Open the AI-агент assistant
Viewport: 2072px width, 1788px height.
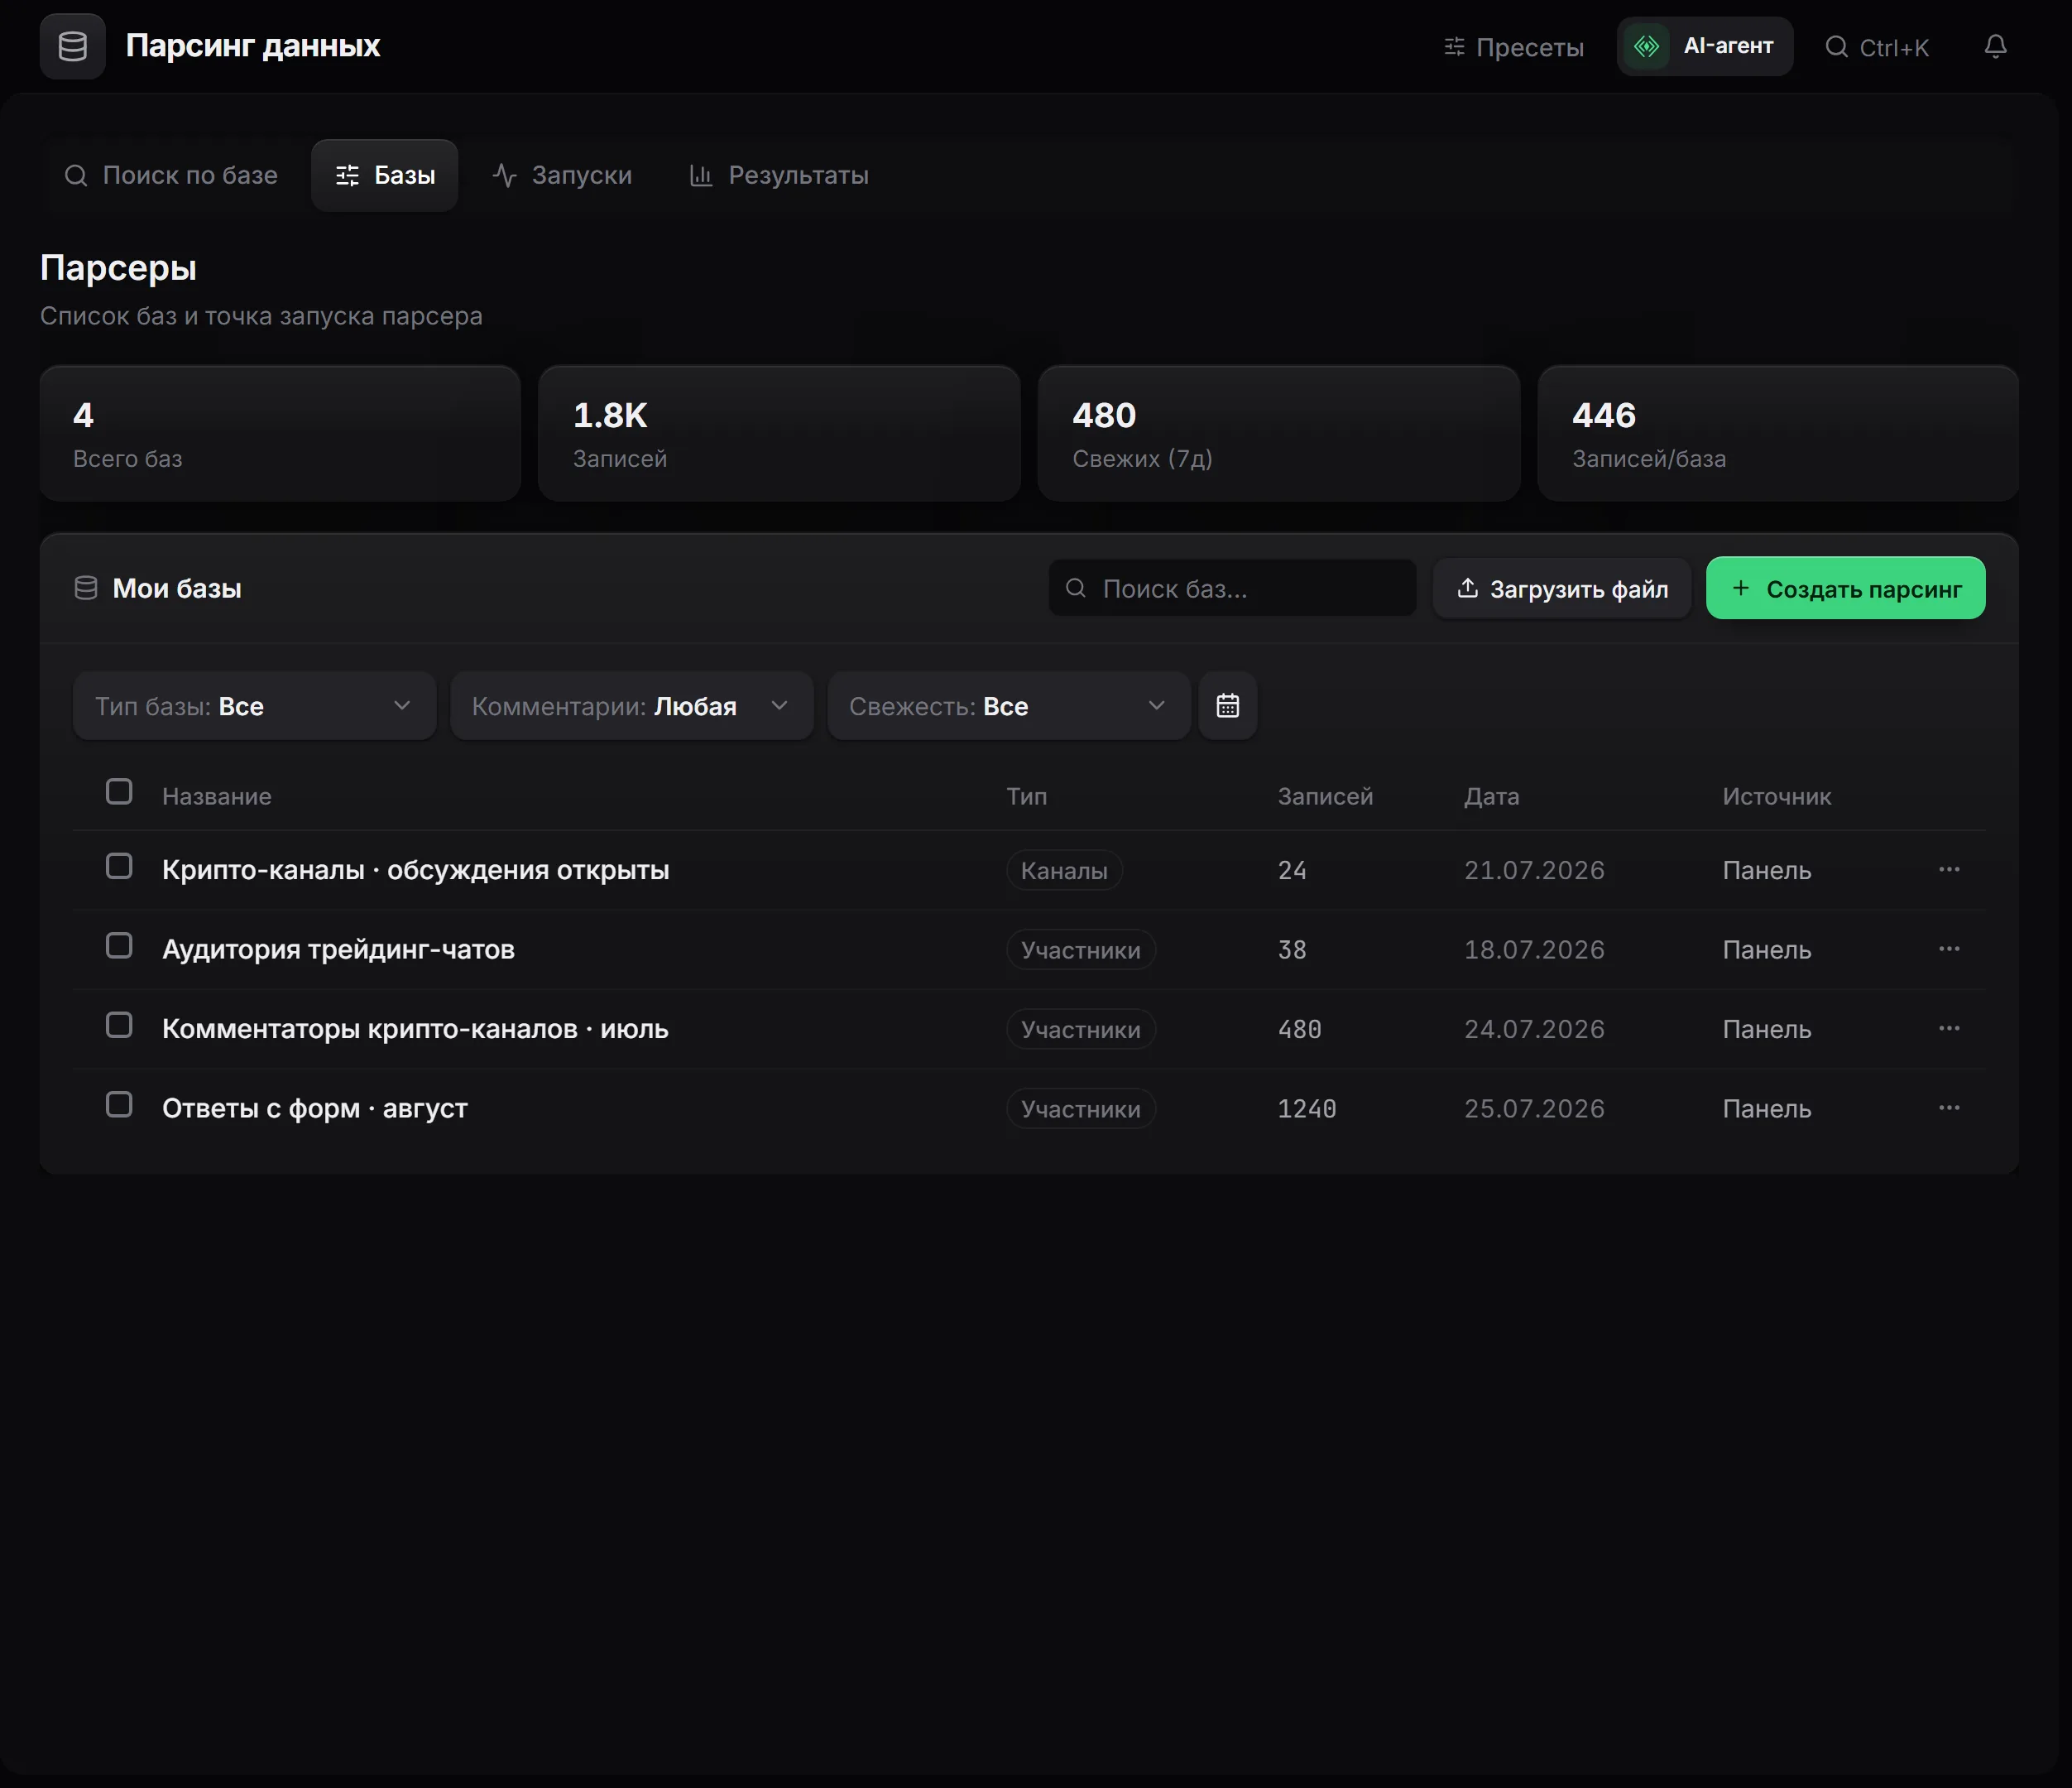1705,46
